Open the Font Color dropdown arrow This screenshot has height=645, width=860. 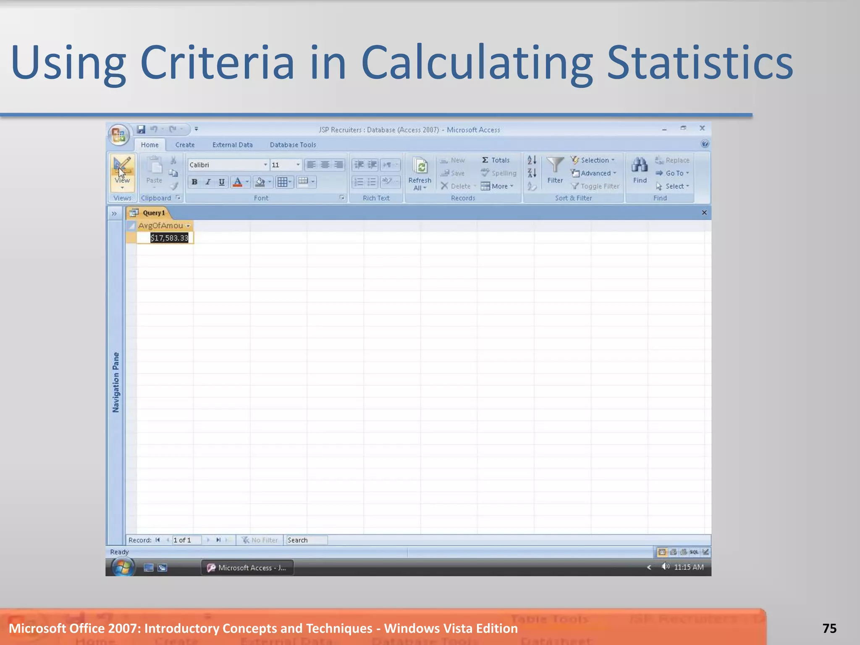[x=247, y=182]
